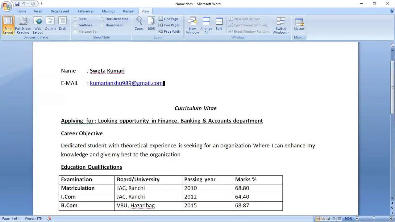
Task: Check the Document Map option
Action: [x=102, y=19]
